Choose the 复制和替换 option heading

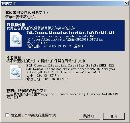pos(16,25)
